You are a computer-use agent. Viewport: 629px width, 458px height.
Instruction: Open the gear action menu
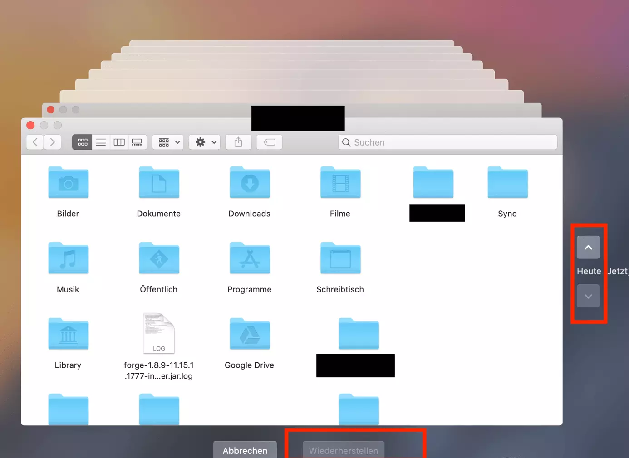coord(205,142)
